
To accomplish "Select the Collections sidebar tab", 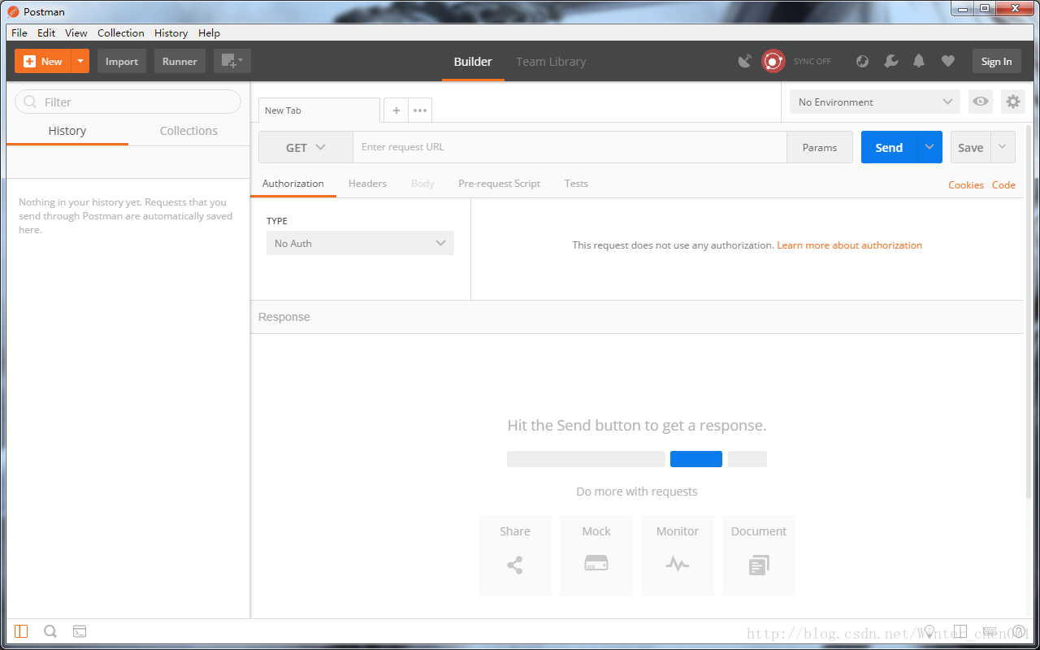I will click(188, 131).
